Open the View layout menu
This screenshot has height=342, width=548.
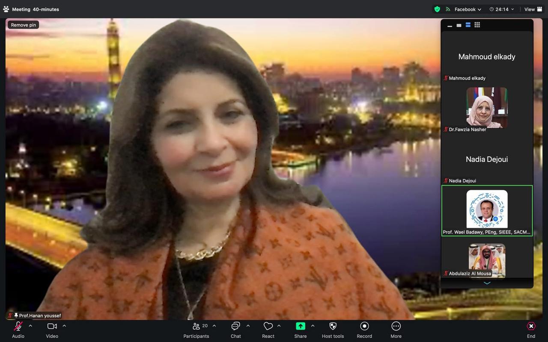click(x=533, y=9)
